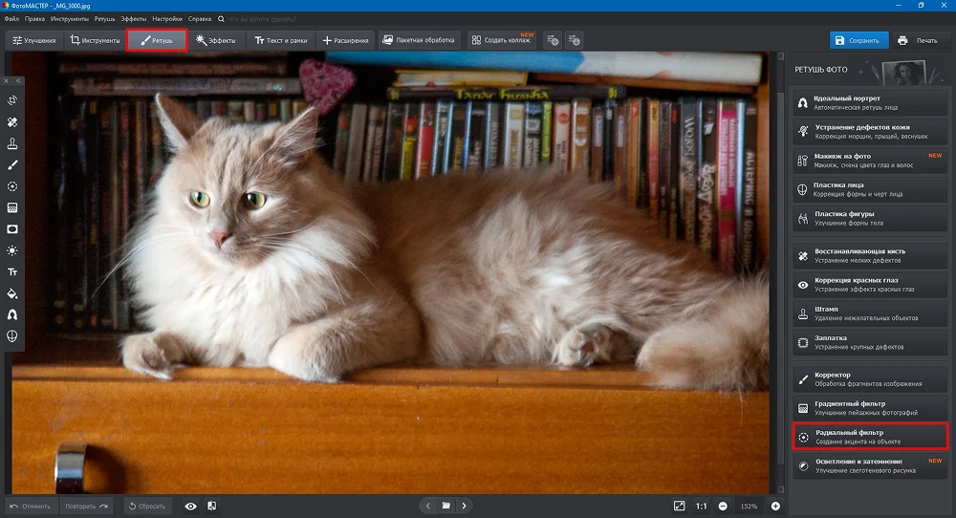
Task: Open folder icon in bottom navigation
Action: point(446,506)
